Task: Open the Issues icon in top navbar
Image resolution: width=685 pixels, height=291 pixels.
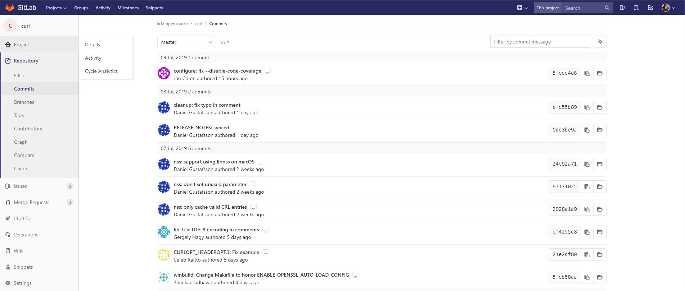Action: [622, 8]
